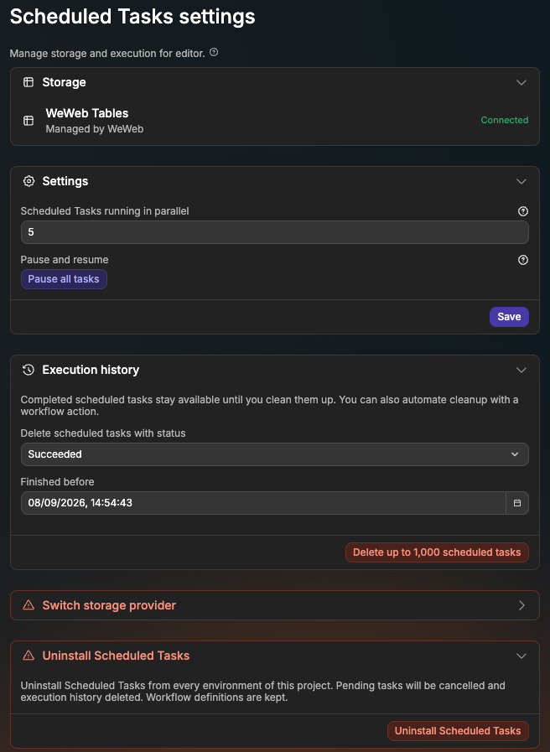Collapse the Settings section chevron
The width and height of the screenshot is (550, 752).
point(521,181)
